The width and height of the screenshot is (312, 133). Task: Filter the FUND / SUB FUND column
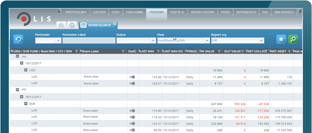76,51
